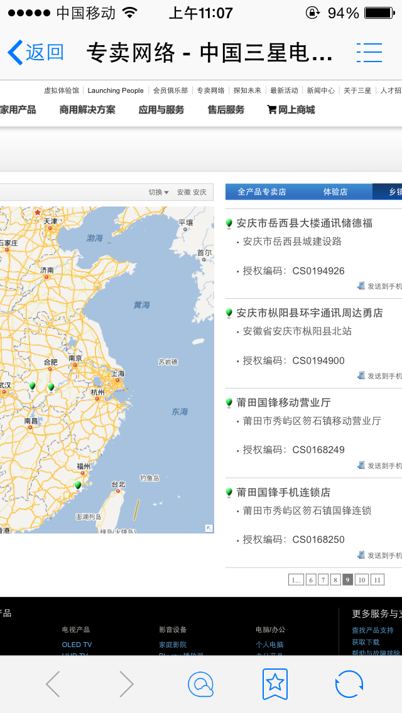Viewport: 402px width, 713px height.
Task: Open store 安庆市岳西县大楼通讯储德福
Action: (x=304, y=223)
